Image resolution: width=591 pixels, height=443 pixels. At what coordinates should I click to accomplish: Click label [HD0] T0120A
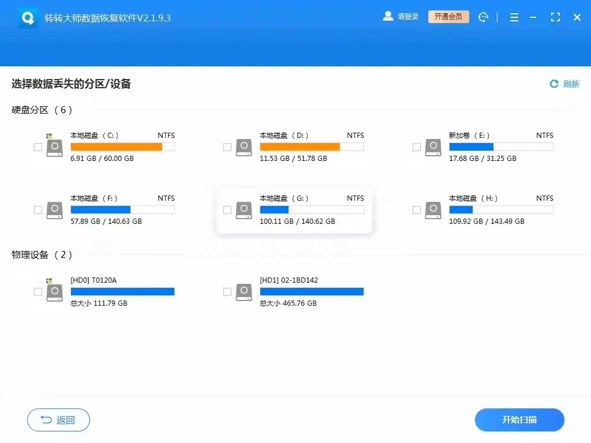coord(93,280)
